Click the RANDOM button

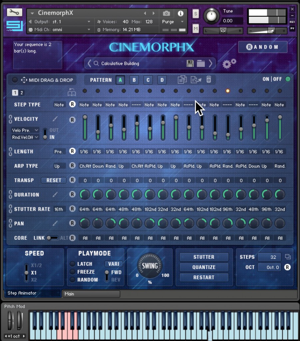click(x=263, y=47)
